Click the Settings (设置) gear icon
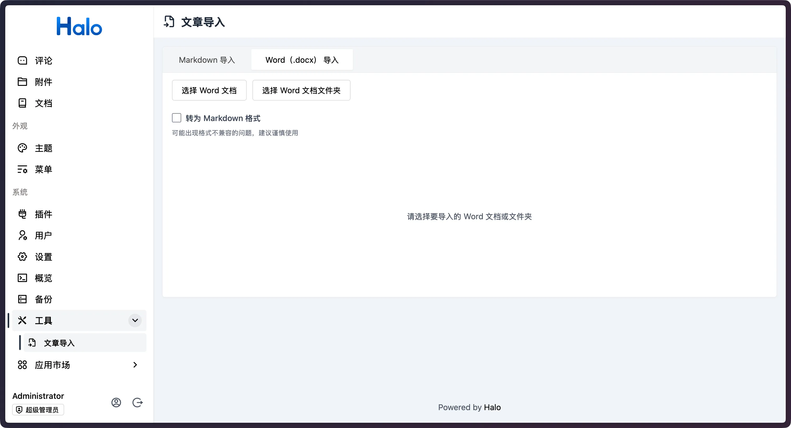This screenshot has height=428, width=791. pyautogui.click(x=22, y=257)
